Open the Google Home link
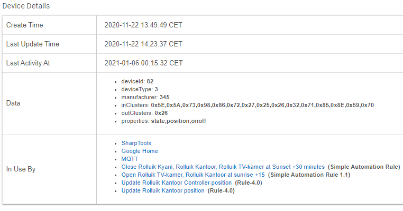This screenshot has width=403, height=211. tap(140, 151)
